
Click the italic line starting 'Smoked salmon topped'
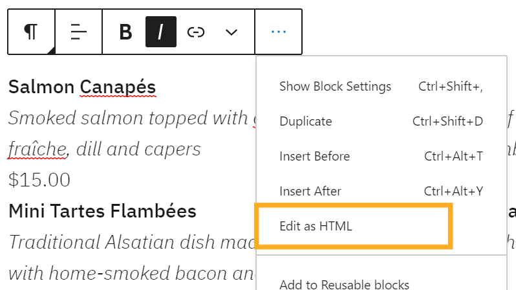point(128,118)
